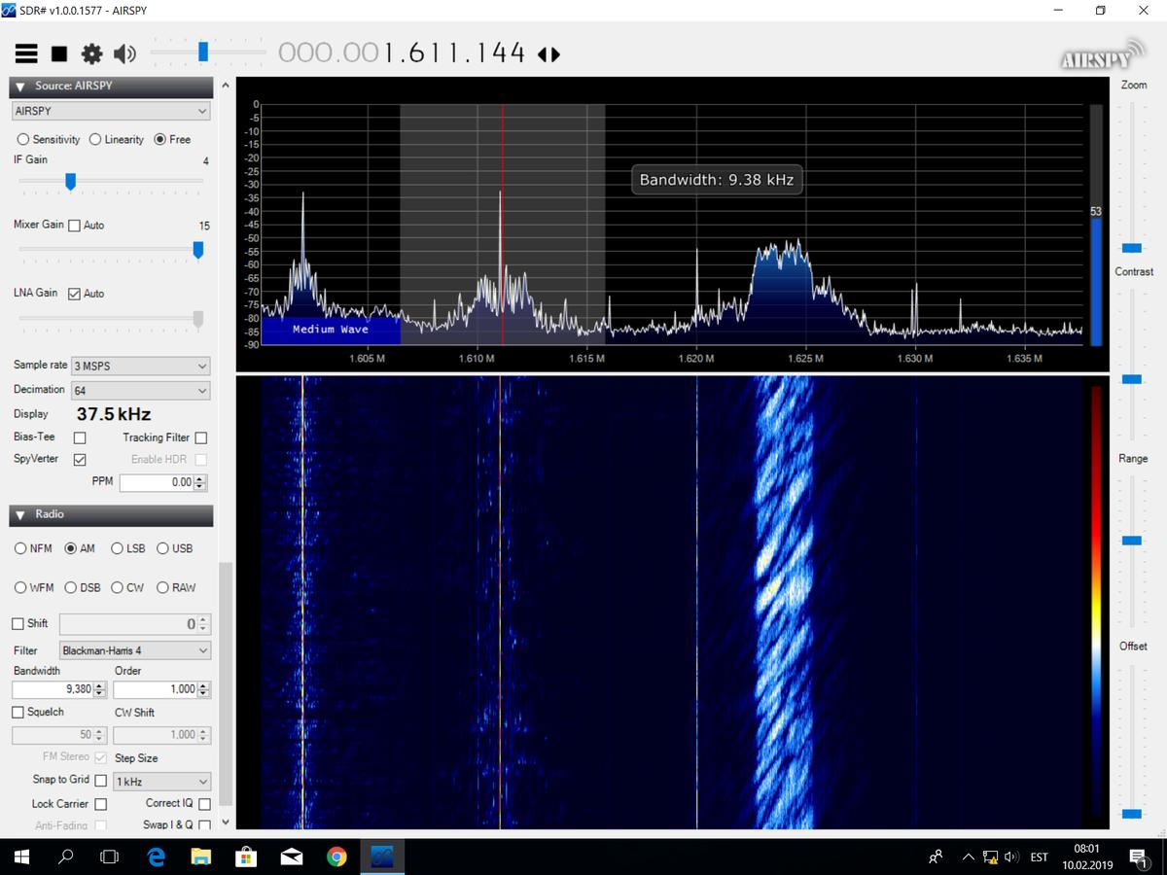
Task: Adjust the Zoom slider
Action: tap(1131, 248)
